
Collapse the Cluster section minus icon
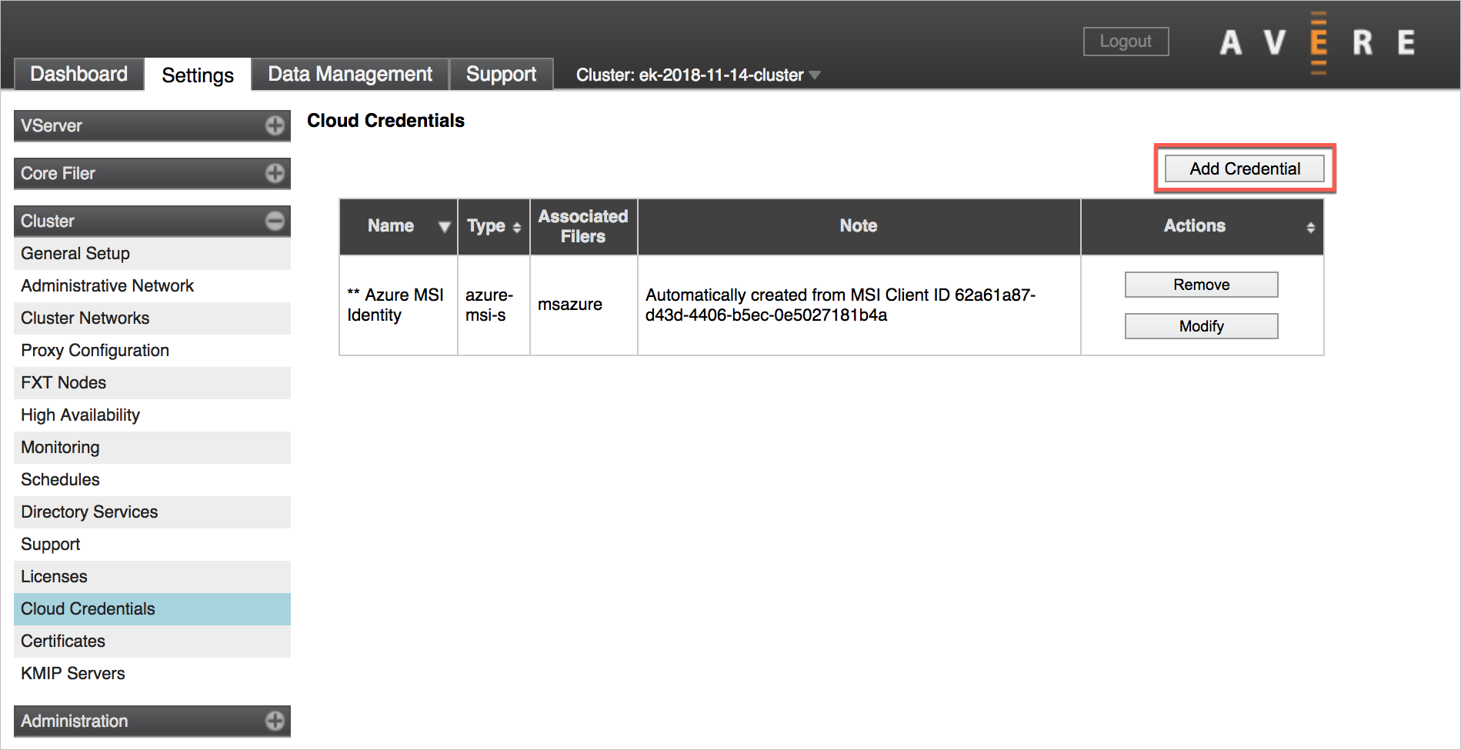[x=275, y=222]
